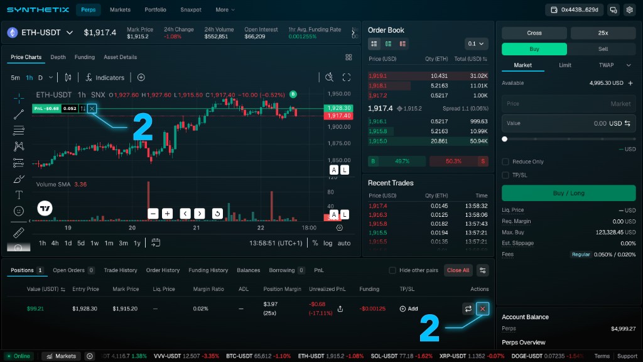Click the chart zoom out minus button
643x362 pixels.
click(153, 214)
